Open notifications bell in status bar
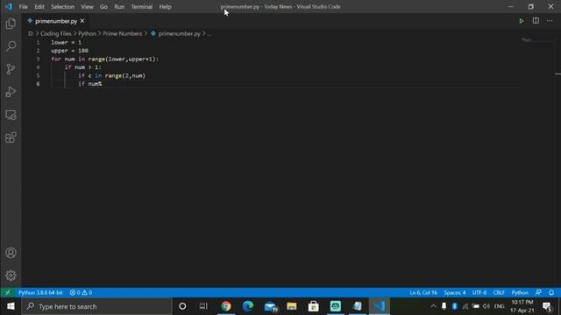The width and height of the screenshot is (561, 315). [551, 292]
